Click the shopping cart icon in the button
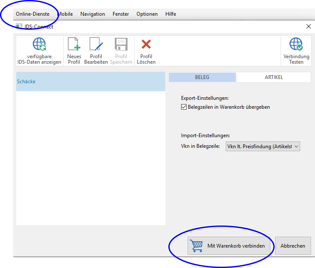 [x=196, y=245]
